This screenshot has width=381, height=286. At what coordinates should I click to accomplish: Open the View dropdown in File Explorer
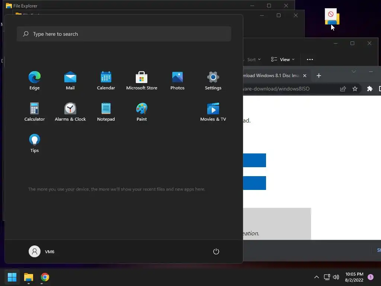[283, 60]
